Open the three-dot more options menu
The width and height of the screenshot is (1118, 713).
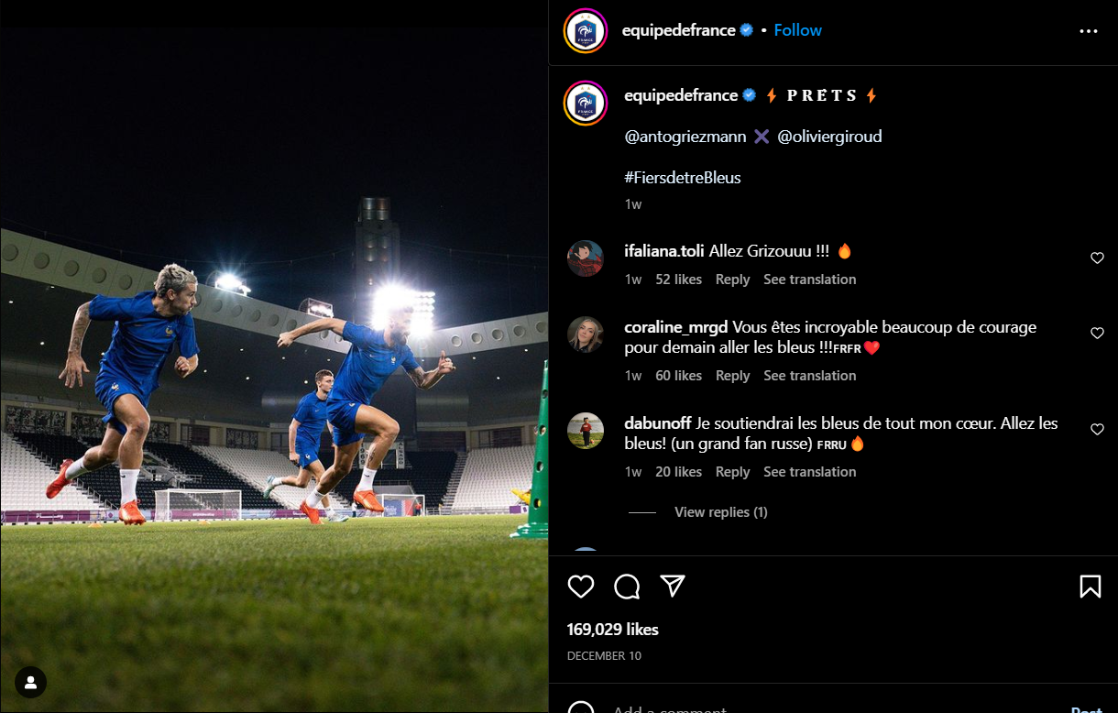click(1089, 31)
